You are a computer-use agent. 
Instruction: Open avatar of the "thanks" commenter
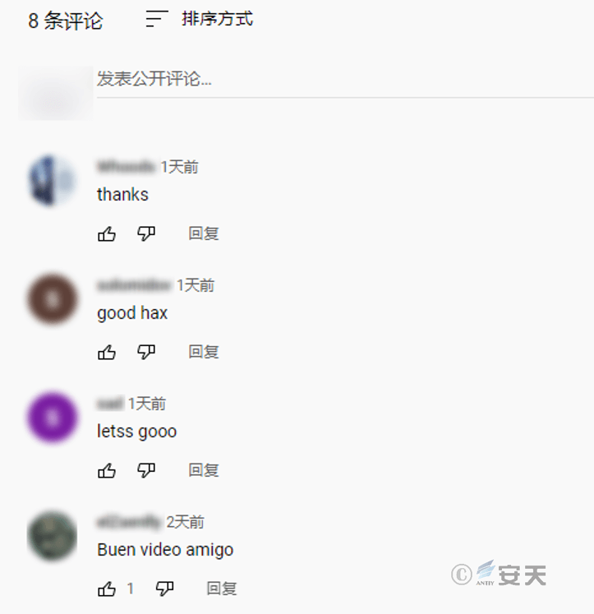[52, 181]
